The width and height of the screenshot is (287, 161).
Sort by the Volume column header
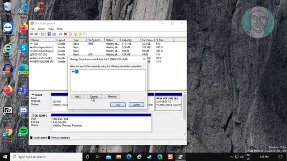tap(43, 40)
